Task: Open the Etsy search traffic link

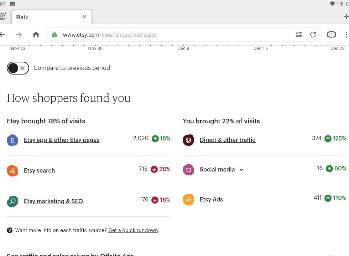Action: pos(40,170)
